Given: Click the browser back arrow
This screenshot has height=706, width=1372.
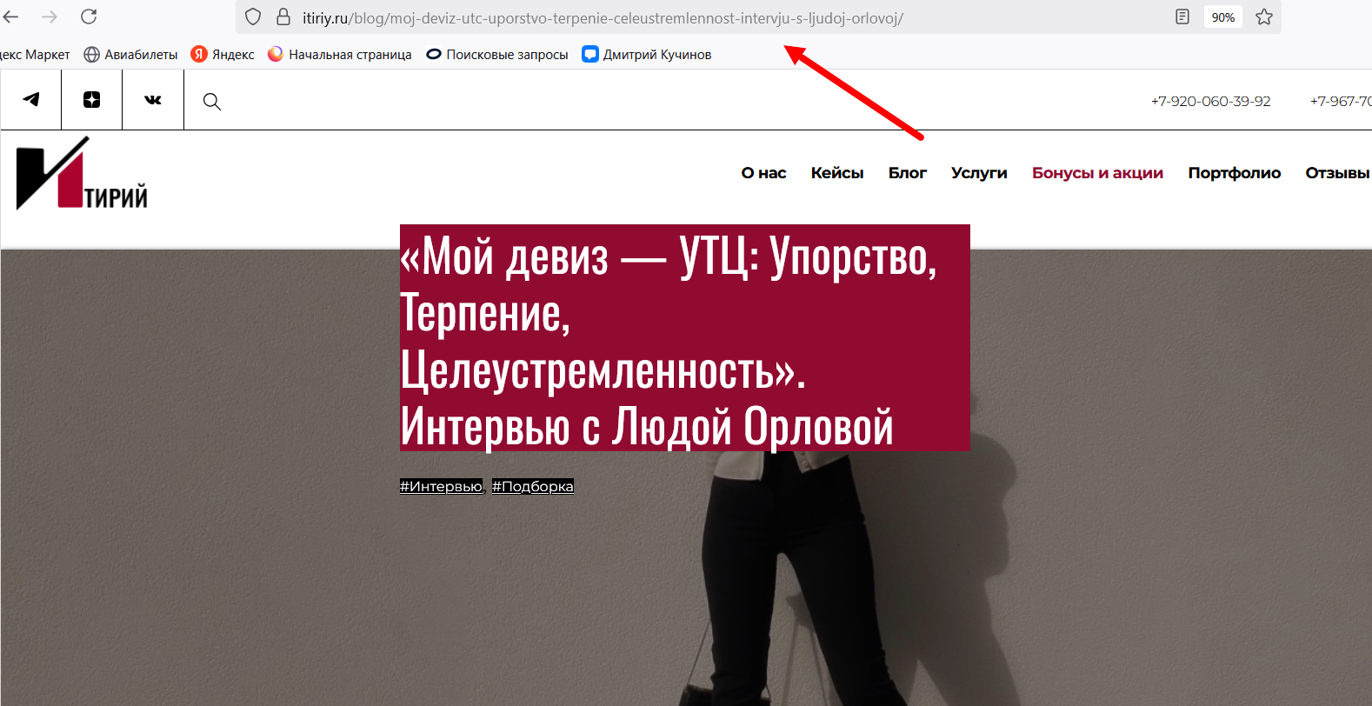Looking at the screenshot, I should [x=11, y=17].
